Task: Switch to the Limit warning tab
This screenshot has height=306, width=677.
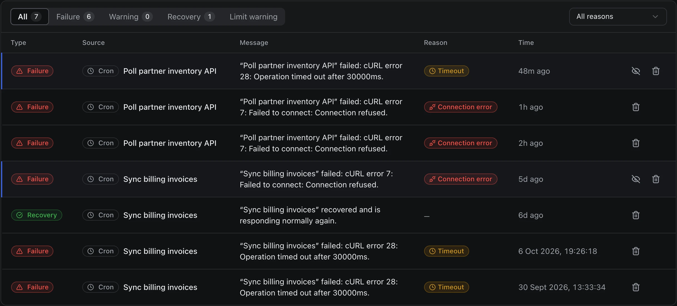Action: [x=253, y=17]
